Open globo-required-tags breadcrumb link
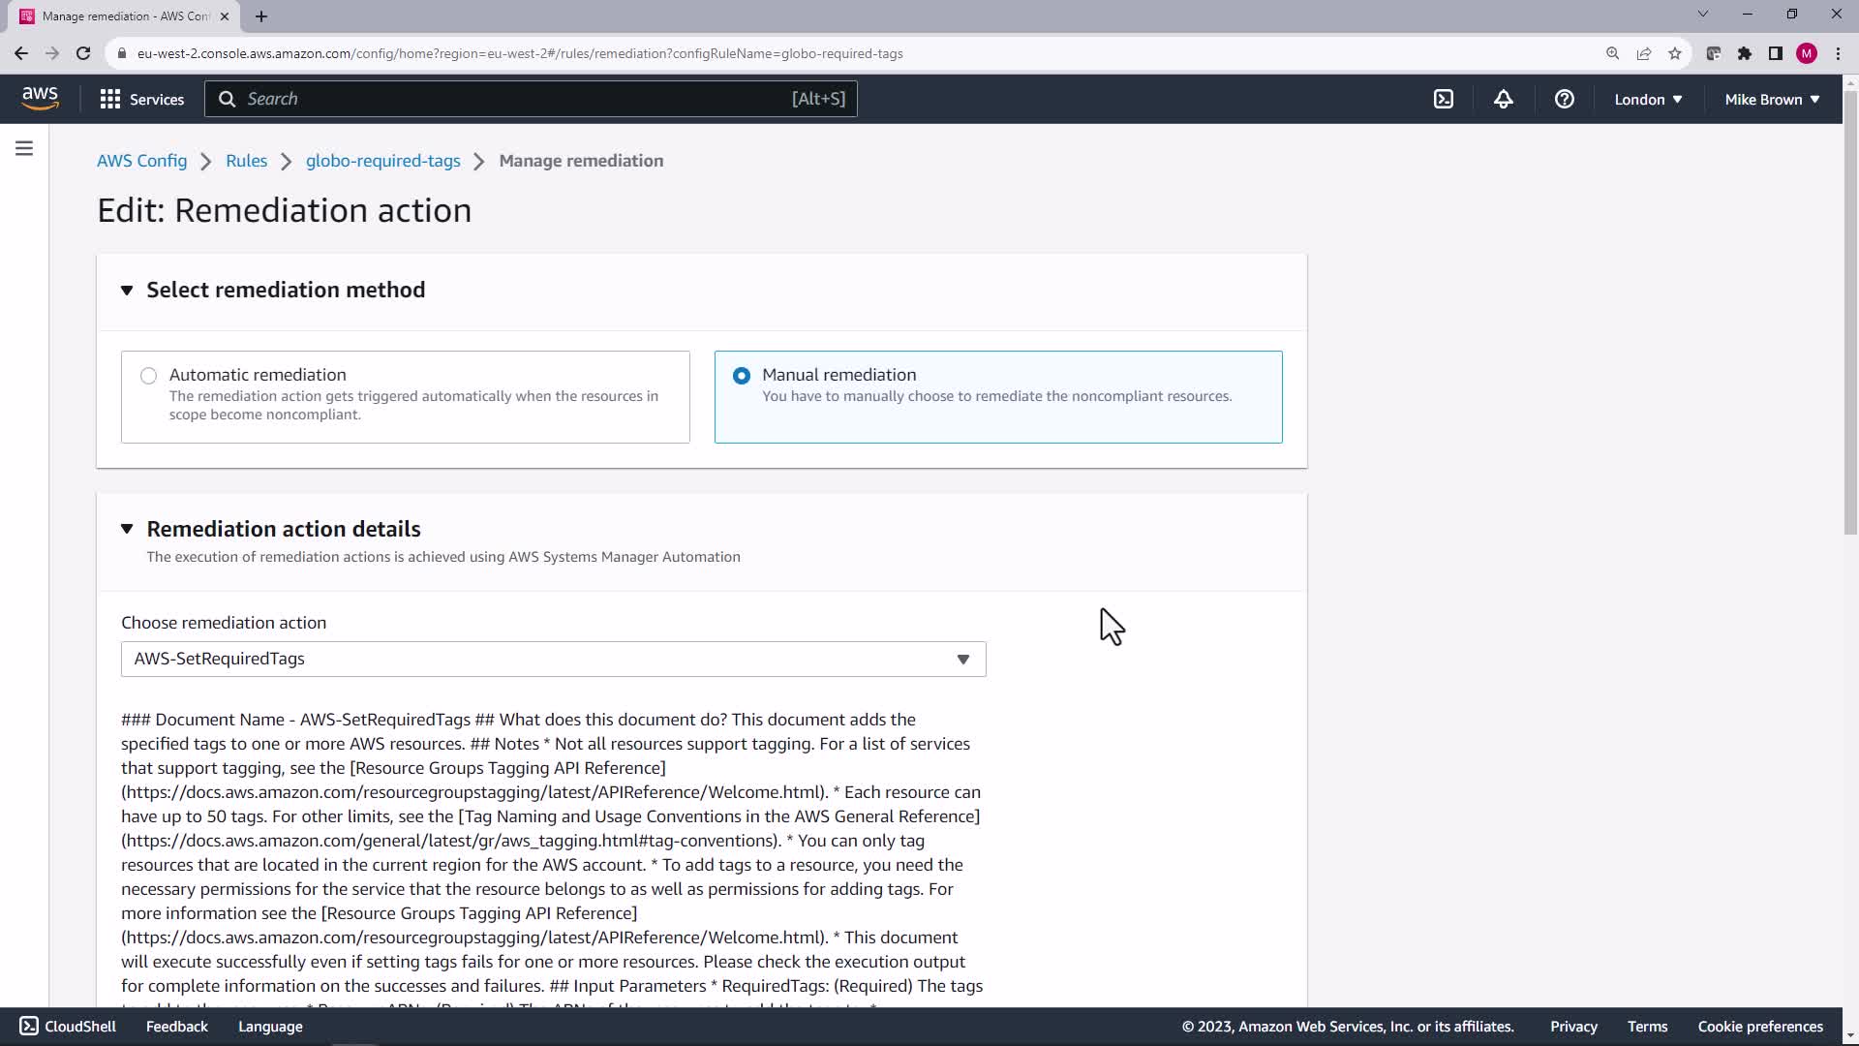 [382, 161]
